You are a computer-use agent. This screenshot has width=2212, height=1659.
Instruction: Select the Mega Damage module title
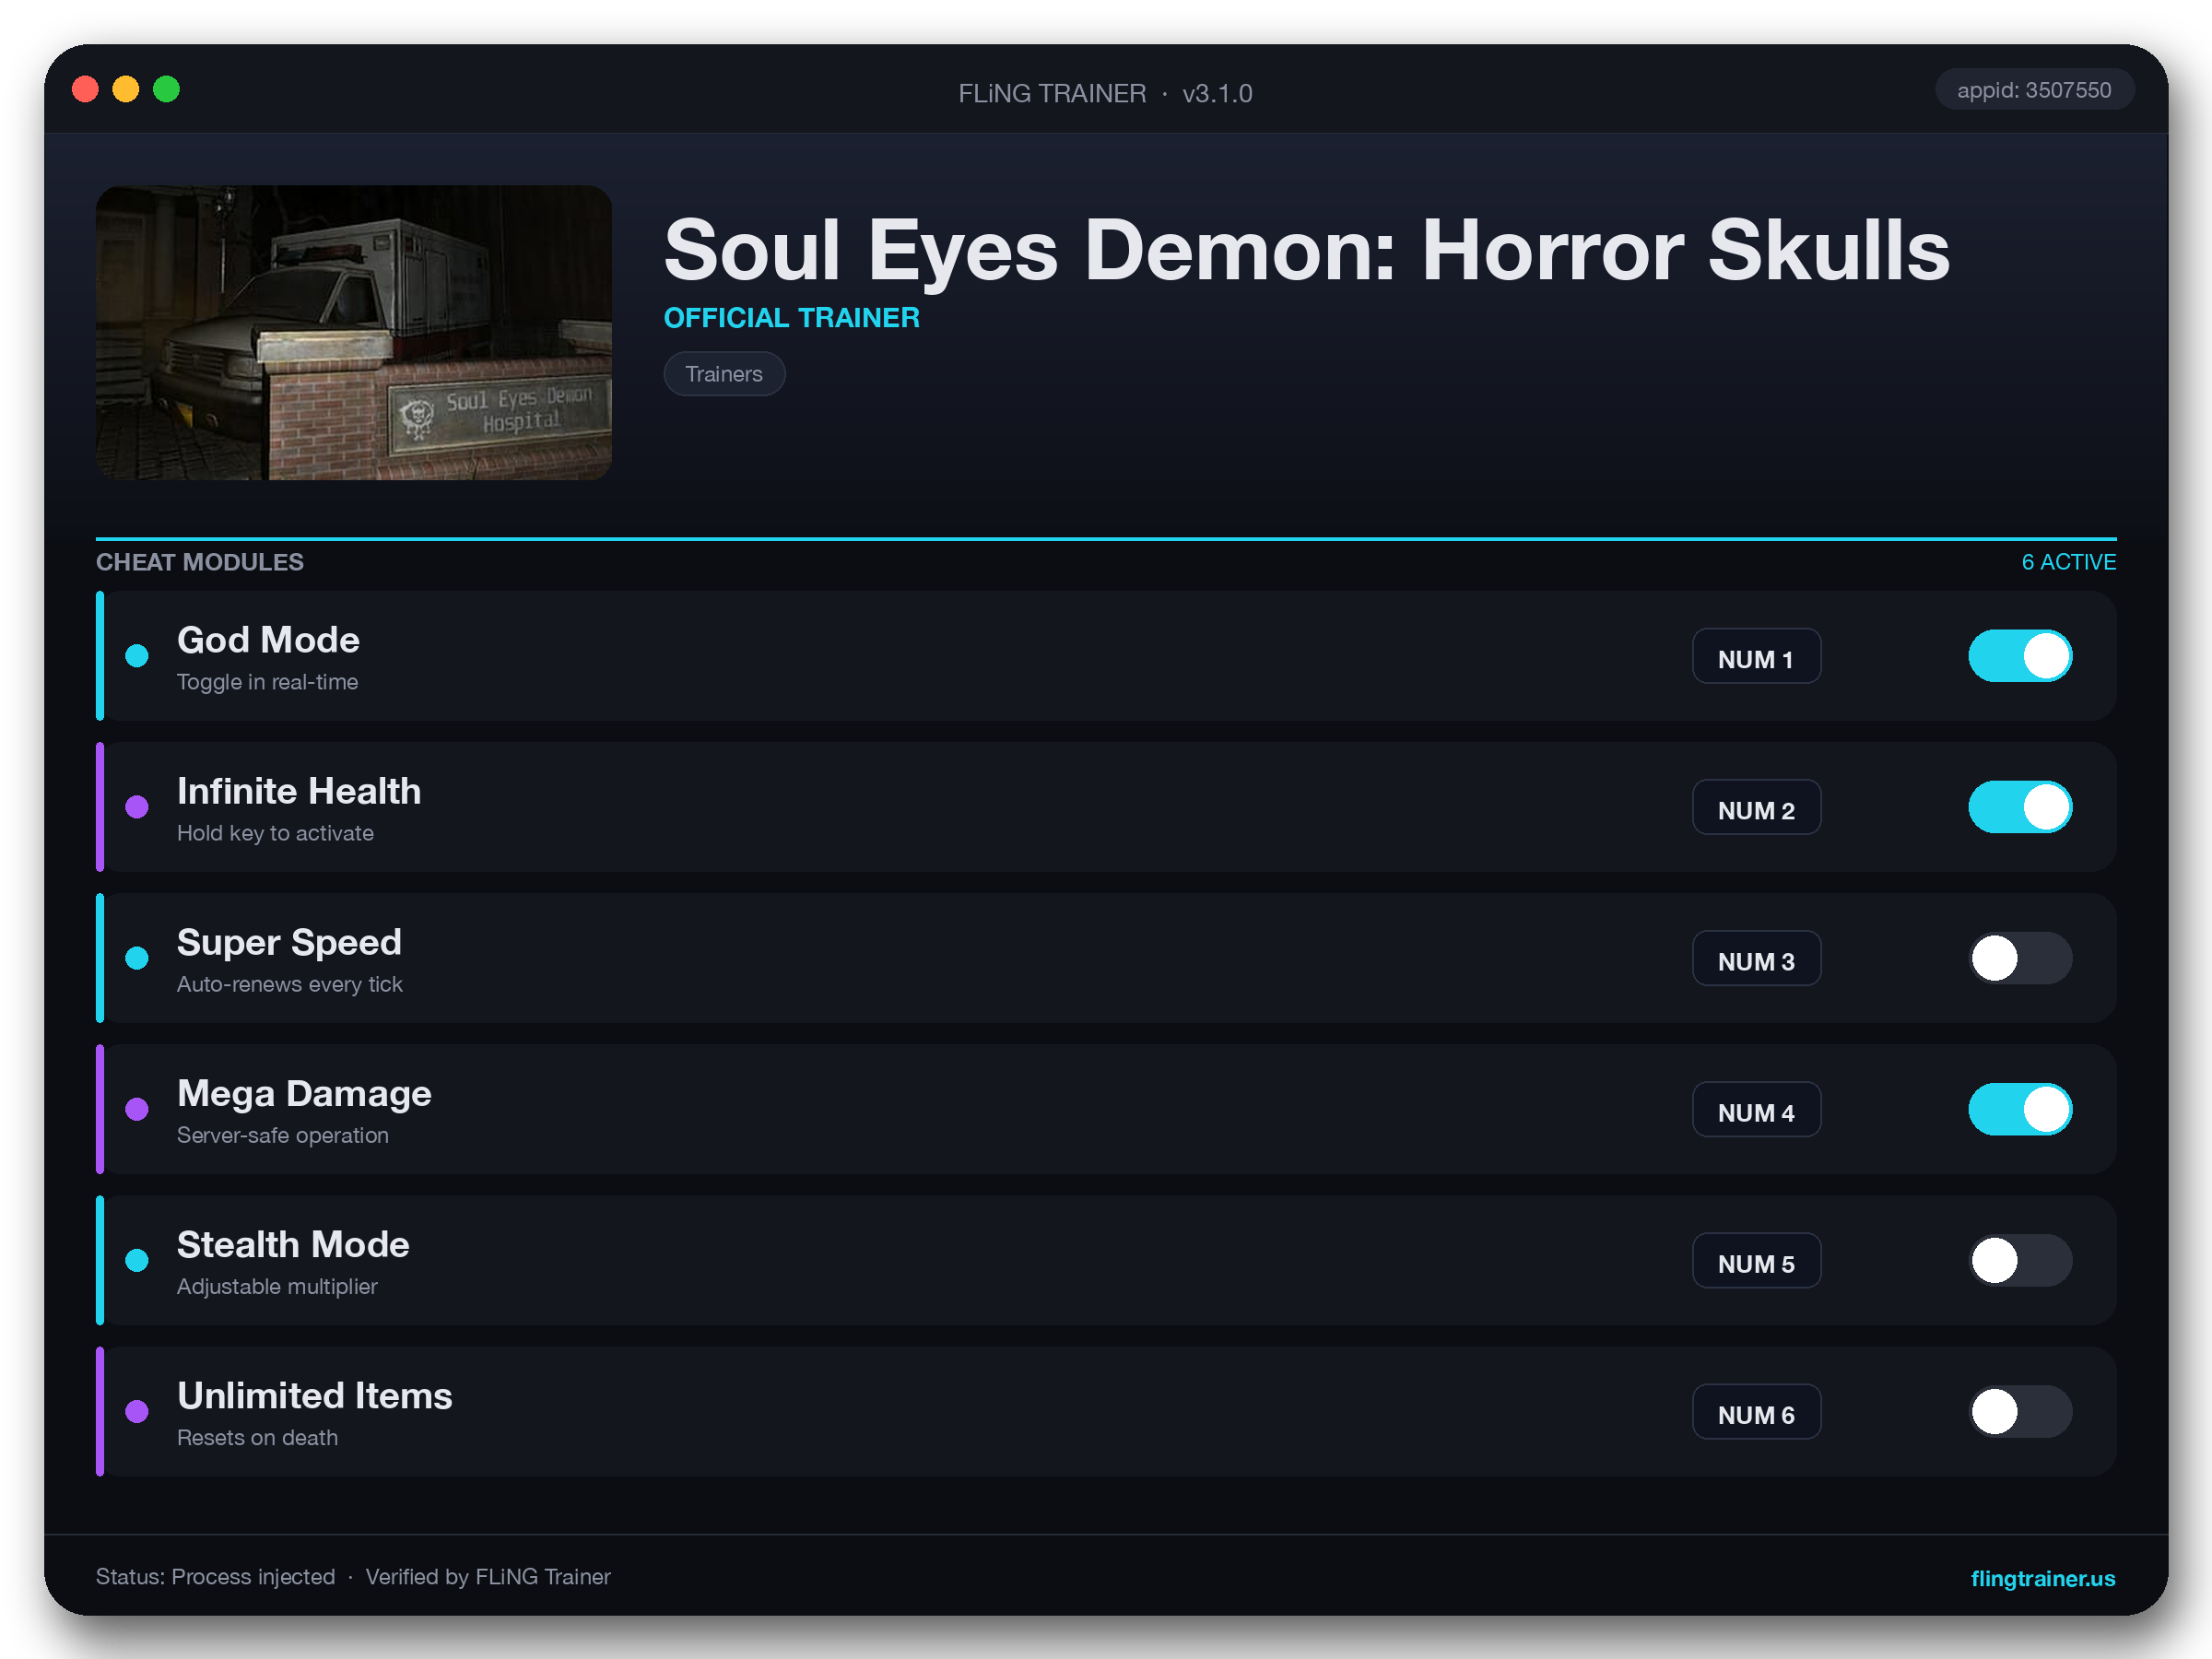tap(304, 1093)
